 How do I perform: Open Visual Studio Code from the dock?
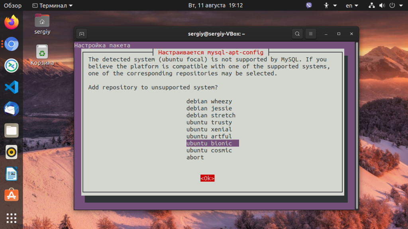(12, 87)
